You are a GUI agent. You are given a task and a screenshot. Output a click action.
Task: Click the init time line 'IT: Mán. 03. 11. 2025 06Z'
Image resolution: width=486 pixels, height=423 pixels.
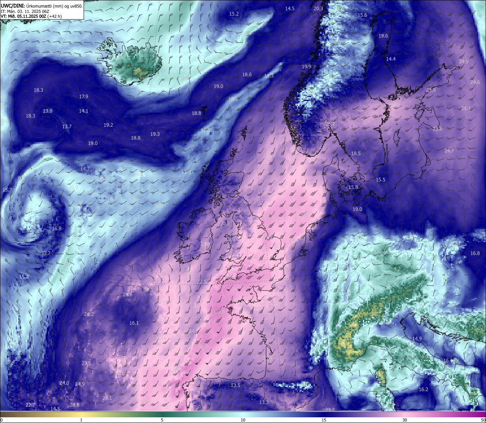point(25,11)
